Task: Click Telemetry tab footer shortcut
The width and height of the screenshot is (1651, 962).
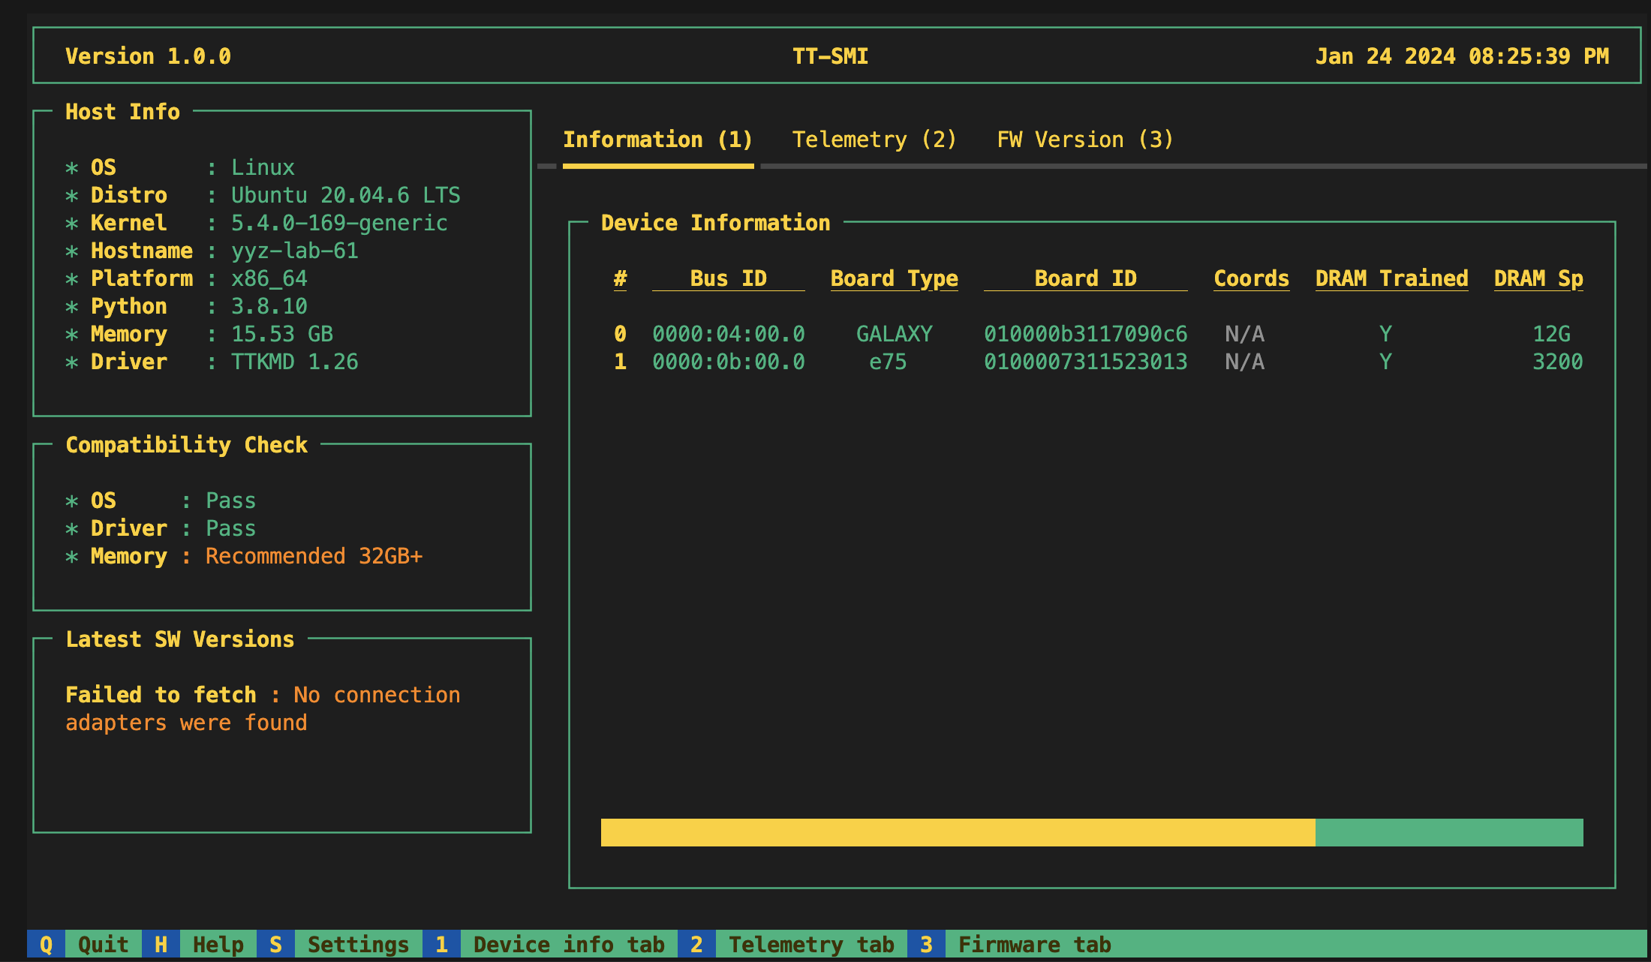Action: 810,944
